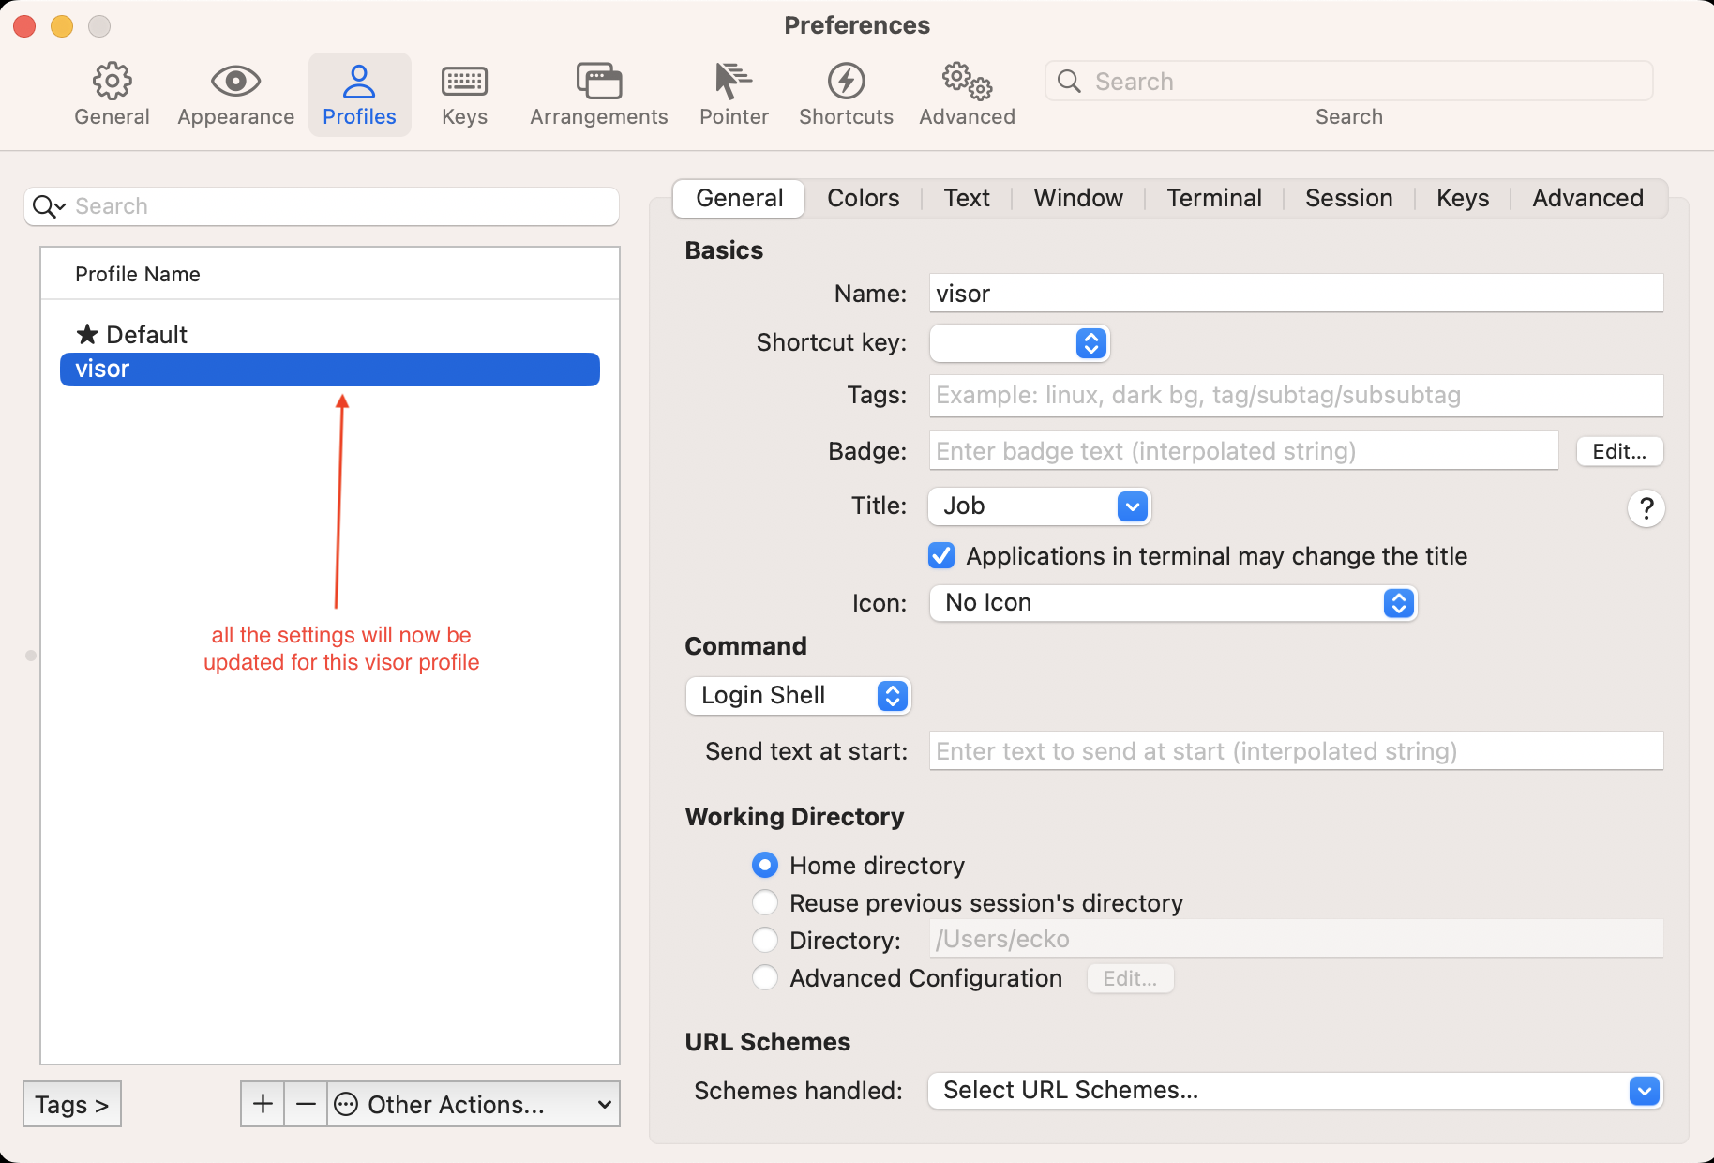Click the Directory path field
This screenshot has width=1714, height=1163.
pyautogui.click(x=1296, y=939)
